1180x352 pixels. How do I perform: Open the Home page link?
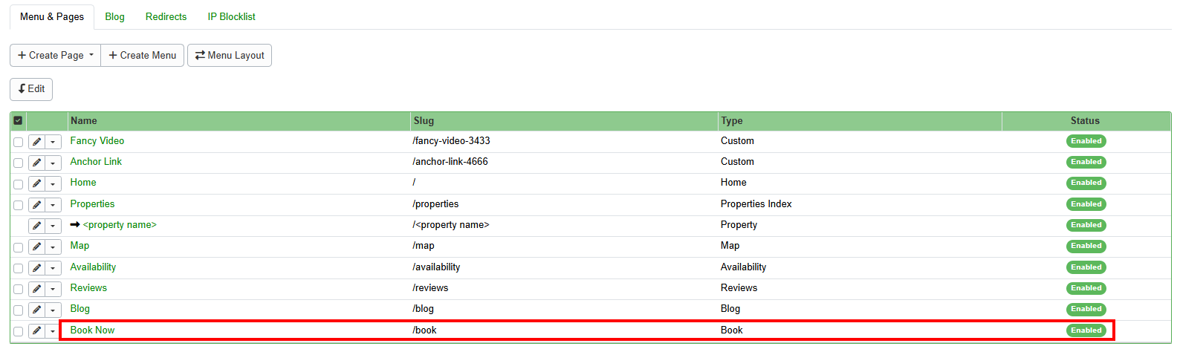click(x=83, y=182)
